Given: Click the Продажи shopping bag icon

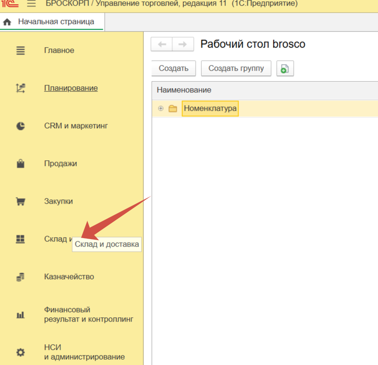Looking at the screenshot, I should [20, 164].
